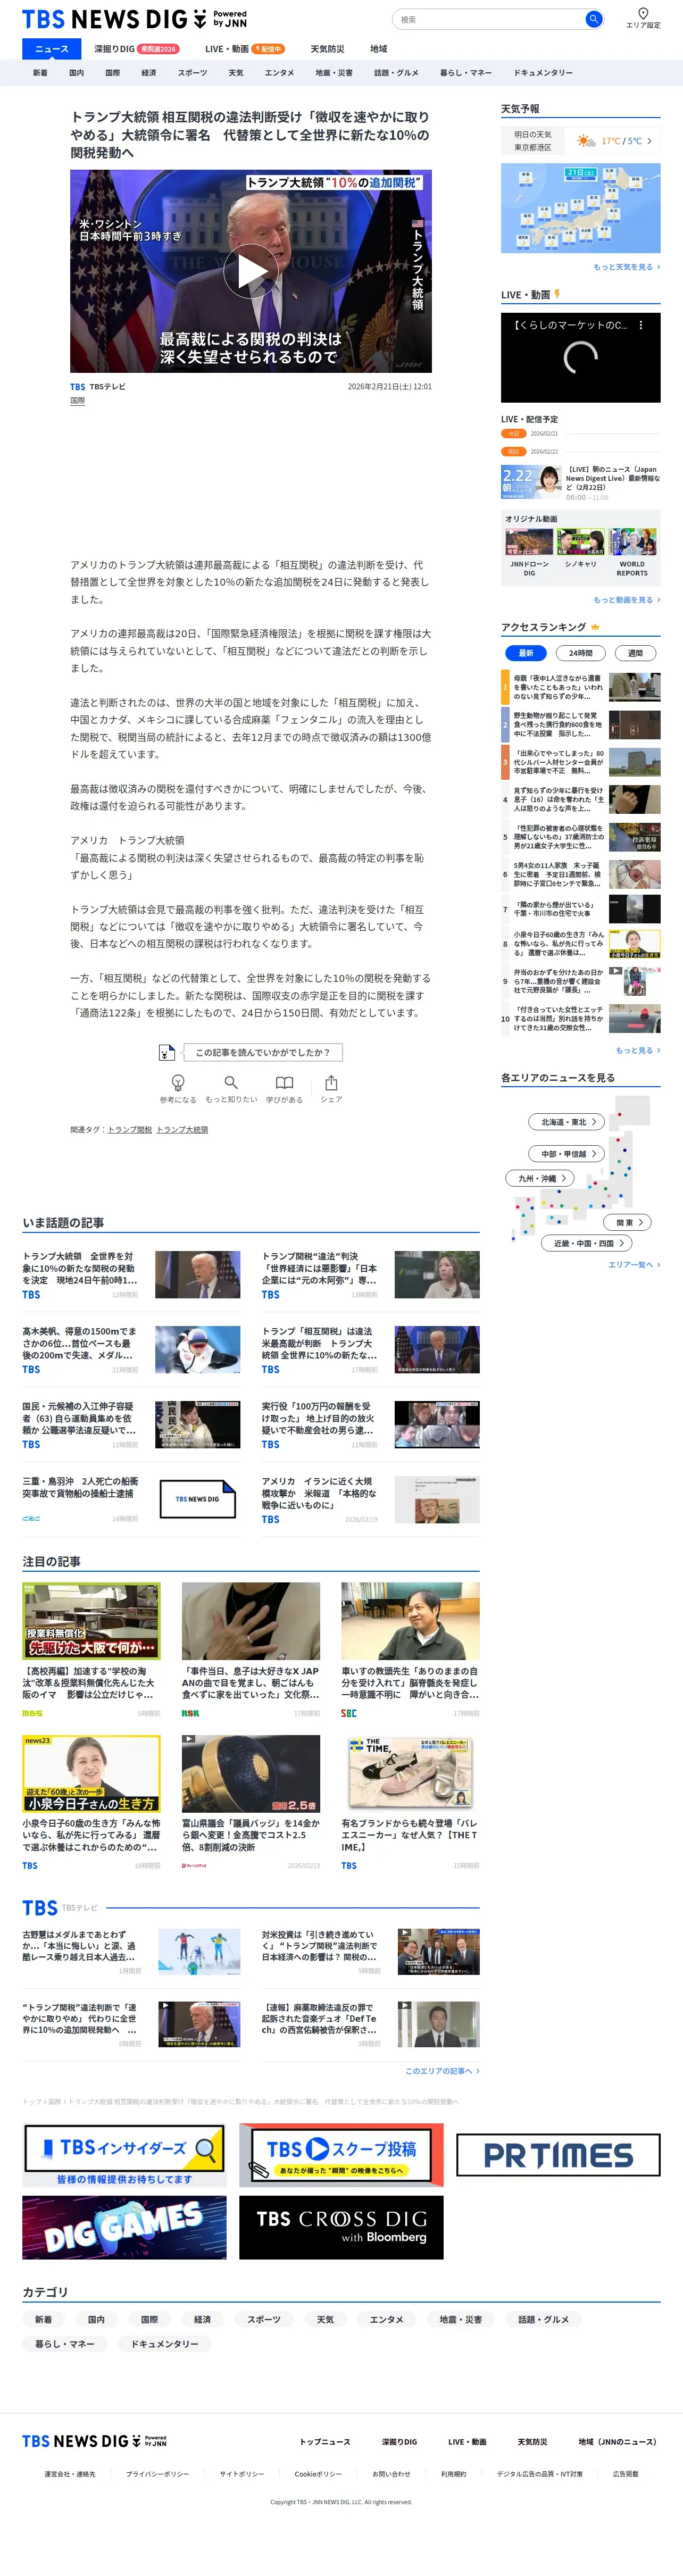The width and height of the screenshot is (683, 2576).
Task: Open 富山県議会 議員バッジ article thumbnail
Action: [x=251, y=1774]
